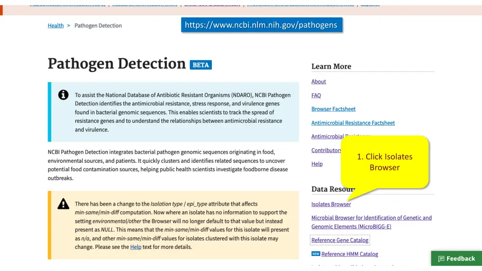Click the Pathogen Detection breadcrumb text
482x271 pixels.
(98, 25)
